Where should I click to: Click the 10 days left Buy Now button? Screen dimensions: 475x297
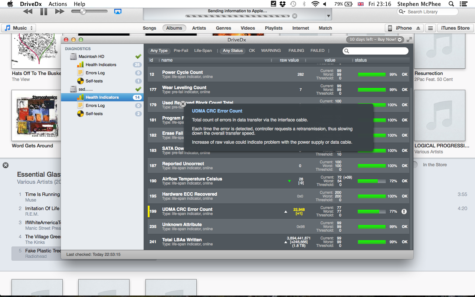pyautogui.click(x=375, y=39)
